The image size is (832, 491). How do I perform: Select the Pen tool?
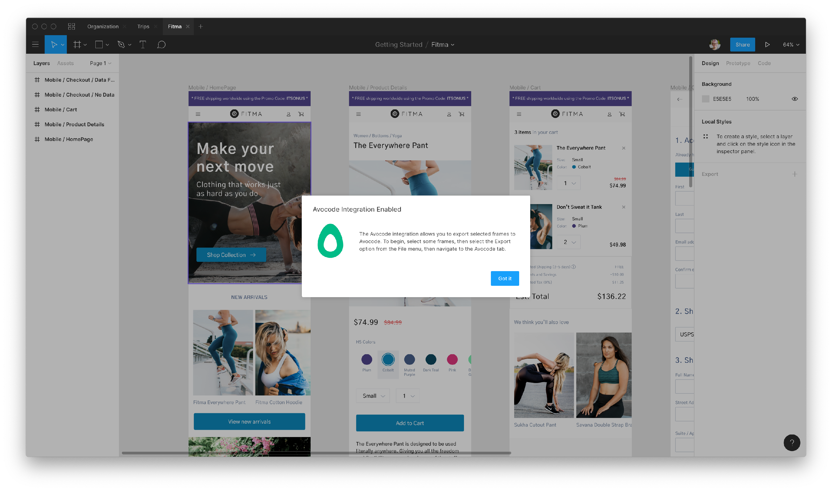tap(121, 44)
